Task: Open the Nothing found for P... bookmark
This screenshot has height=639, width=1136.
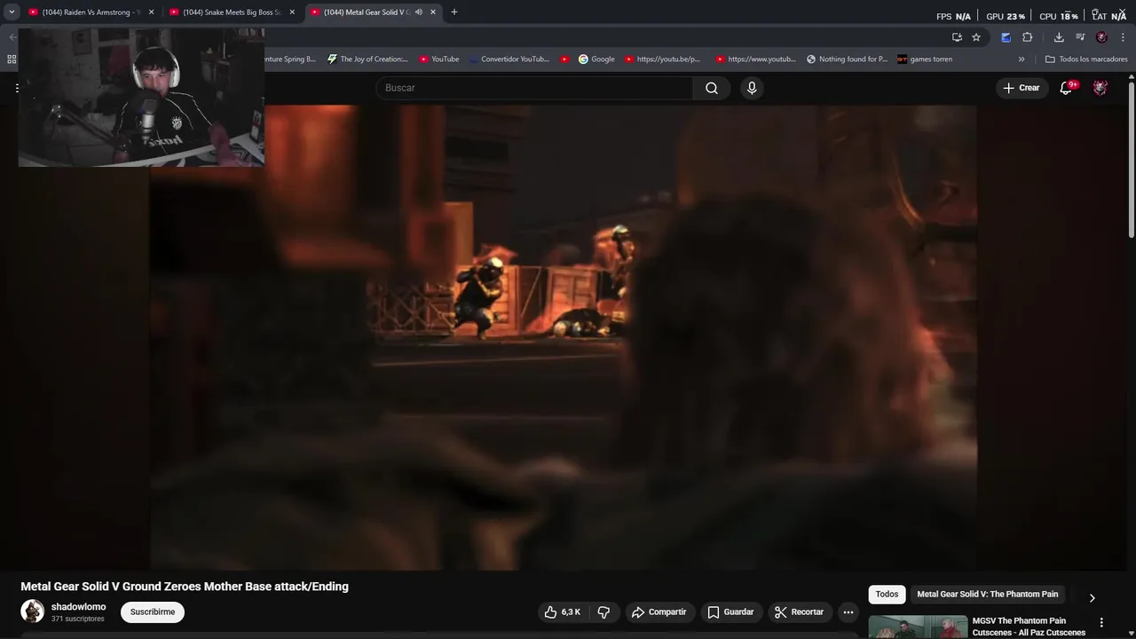Action: click(x=847, y=59)
